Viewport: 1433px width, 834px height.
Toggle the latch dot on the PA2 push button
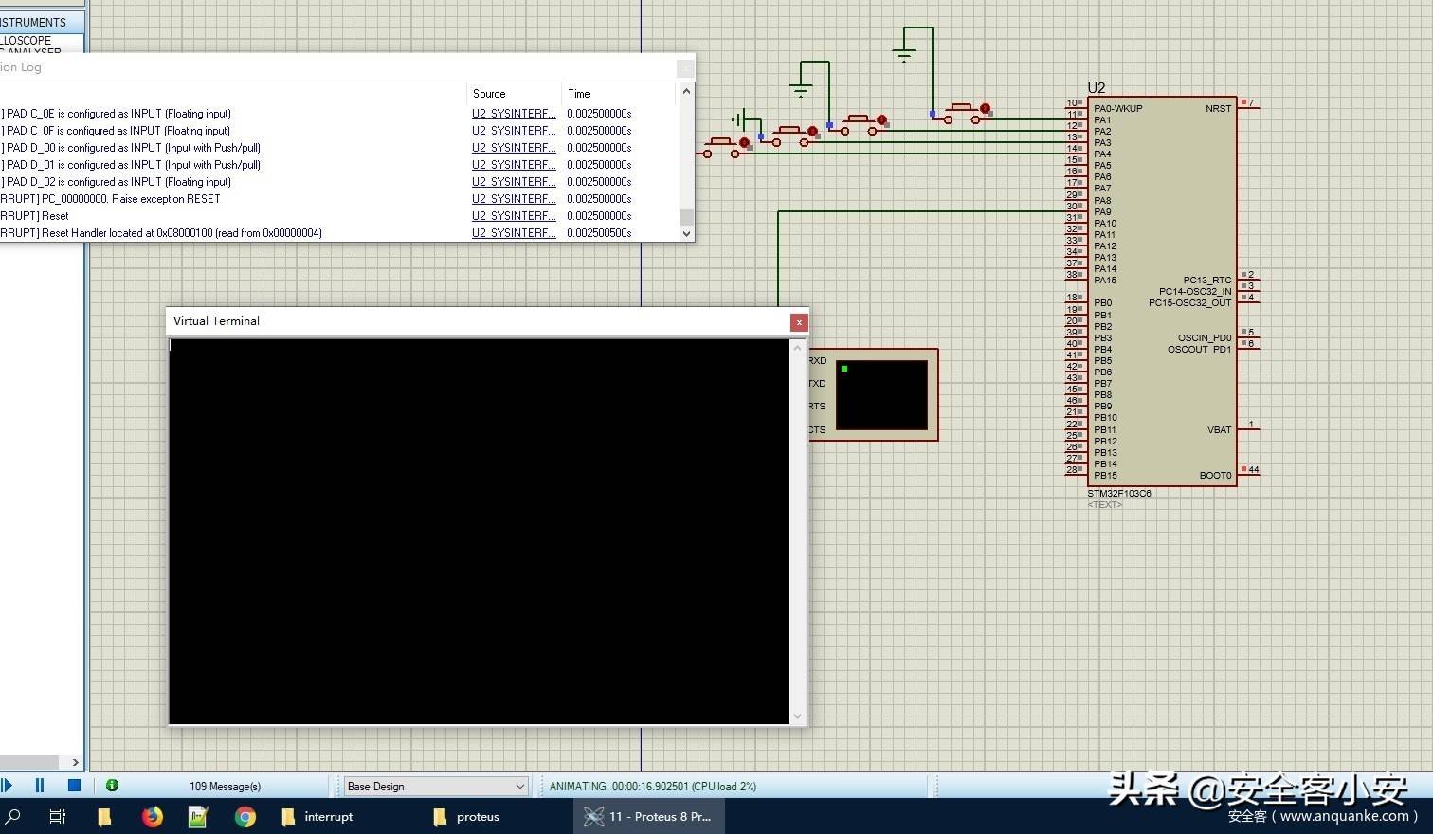pos(881,120)
